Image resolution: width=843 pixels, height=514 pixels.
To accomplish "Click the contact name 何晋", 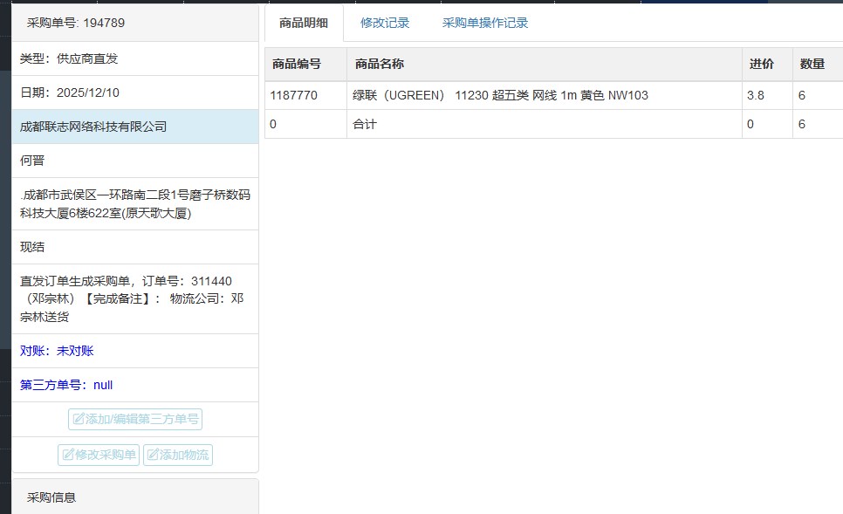I will coord(32,161).
